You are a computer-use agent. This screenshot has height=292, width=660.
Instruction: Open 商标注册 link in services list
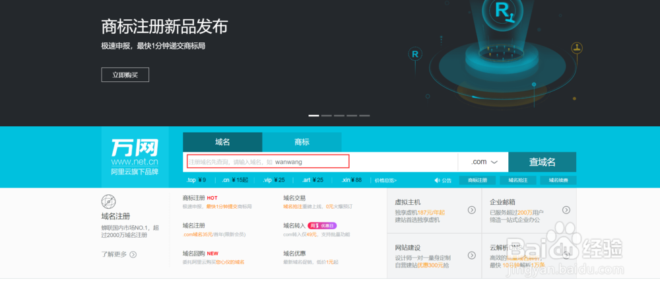(x=193, y=198)
